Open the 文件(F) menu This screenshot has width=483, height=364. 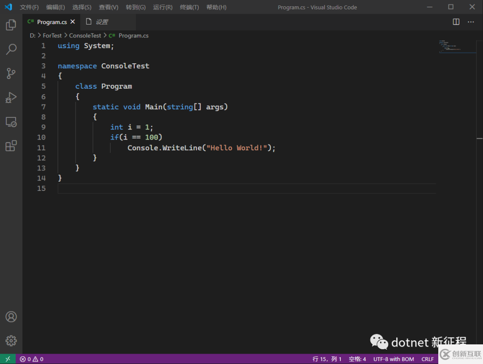coord(29,7)
